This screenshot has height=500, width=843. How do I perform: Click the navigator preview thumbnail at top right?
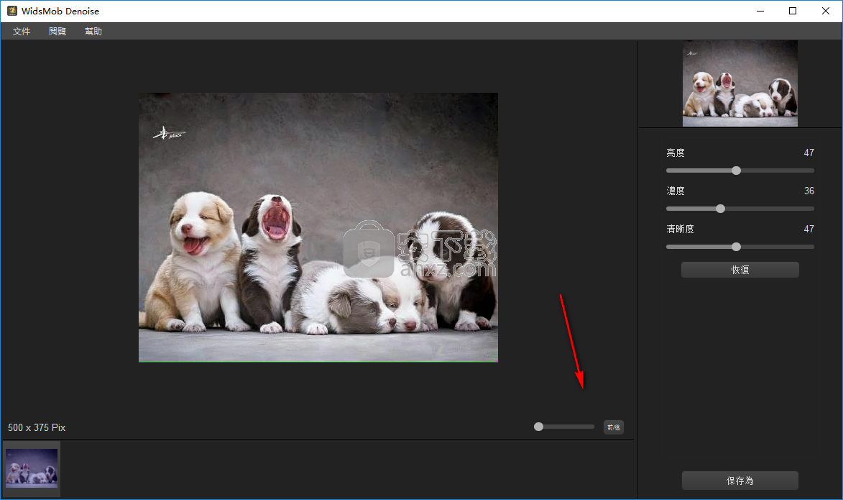pyautogui.click(x=740, y=83)
